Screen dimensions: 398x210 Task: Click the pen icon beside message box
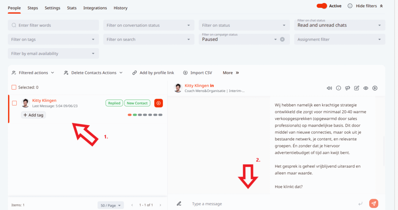179,203
